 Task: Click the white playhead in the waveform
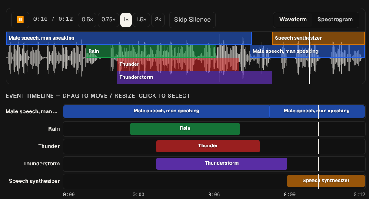(x=309, y=58)
